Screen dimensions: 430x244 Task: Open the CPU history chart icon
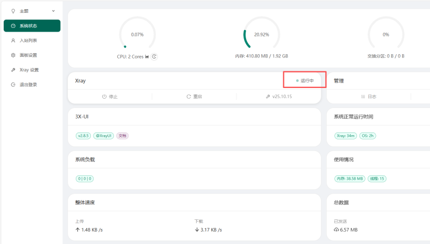click(x=147, y=57)
